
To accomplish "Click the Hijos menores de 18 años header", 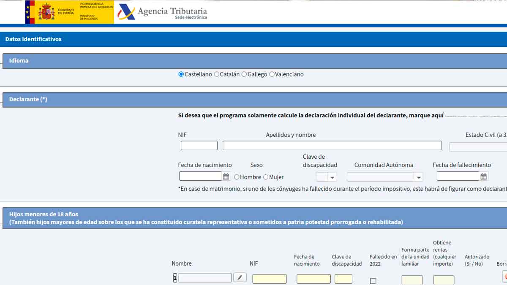I will (255, 218).
